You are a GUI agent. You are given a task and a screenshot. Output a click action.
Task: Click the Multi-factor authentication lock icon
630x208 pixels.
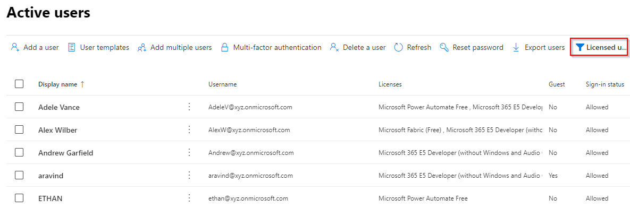225,47
